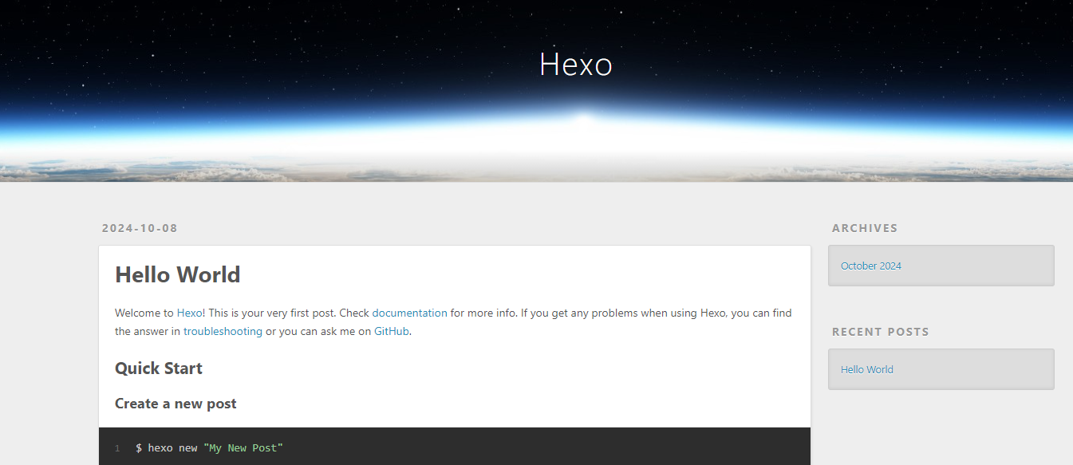Open the documentation link
This screenshot has width=1073, height=465.
(x=409, y=313)
